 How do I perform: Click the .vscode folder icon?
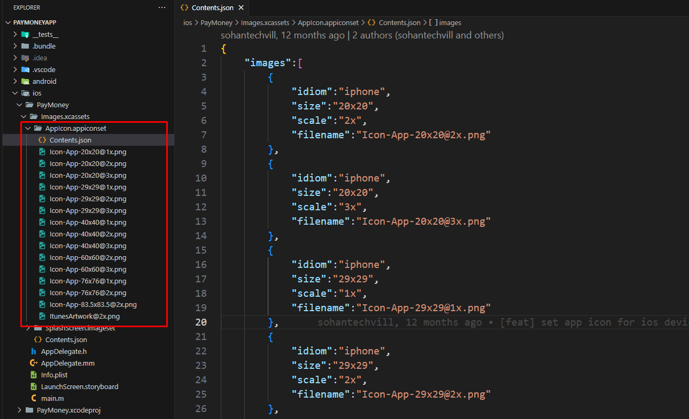tap(25, 70)
